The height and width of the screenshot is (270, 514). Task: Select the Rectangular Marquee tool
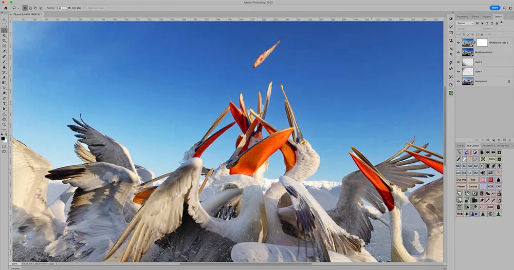pyautogui.click(x=4, y=25)
